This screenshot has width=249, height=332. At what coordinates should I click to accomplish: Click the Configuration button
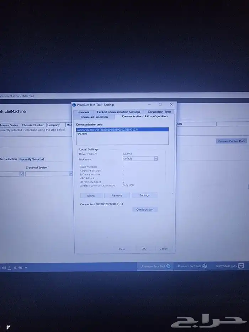[x=145, y=209]
